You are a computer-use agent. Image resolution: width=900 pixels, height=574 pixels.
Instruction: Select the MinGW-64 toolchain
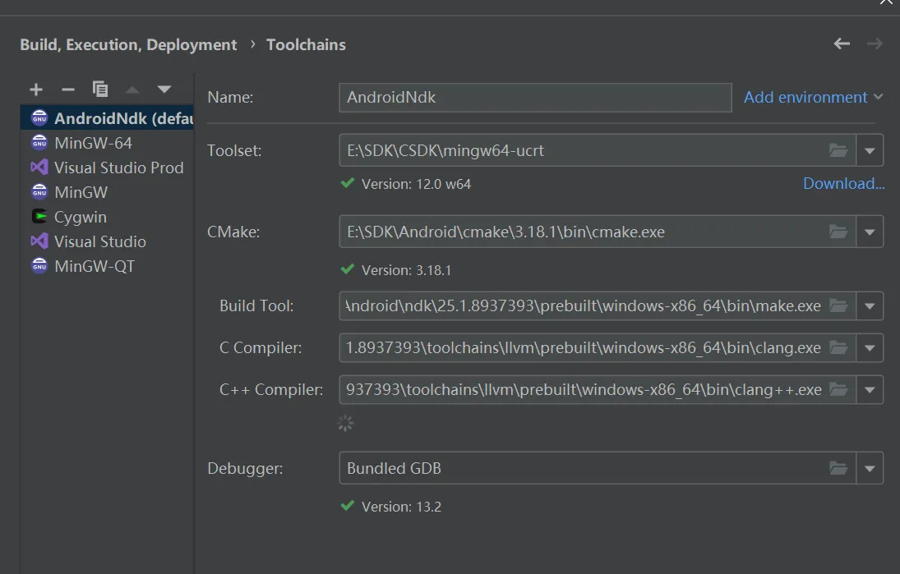107,143
